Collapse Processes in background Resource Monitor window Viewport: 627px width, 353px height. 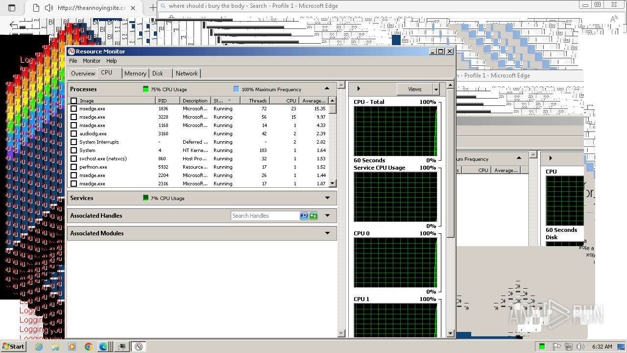coord(519,158)
